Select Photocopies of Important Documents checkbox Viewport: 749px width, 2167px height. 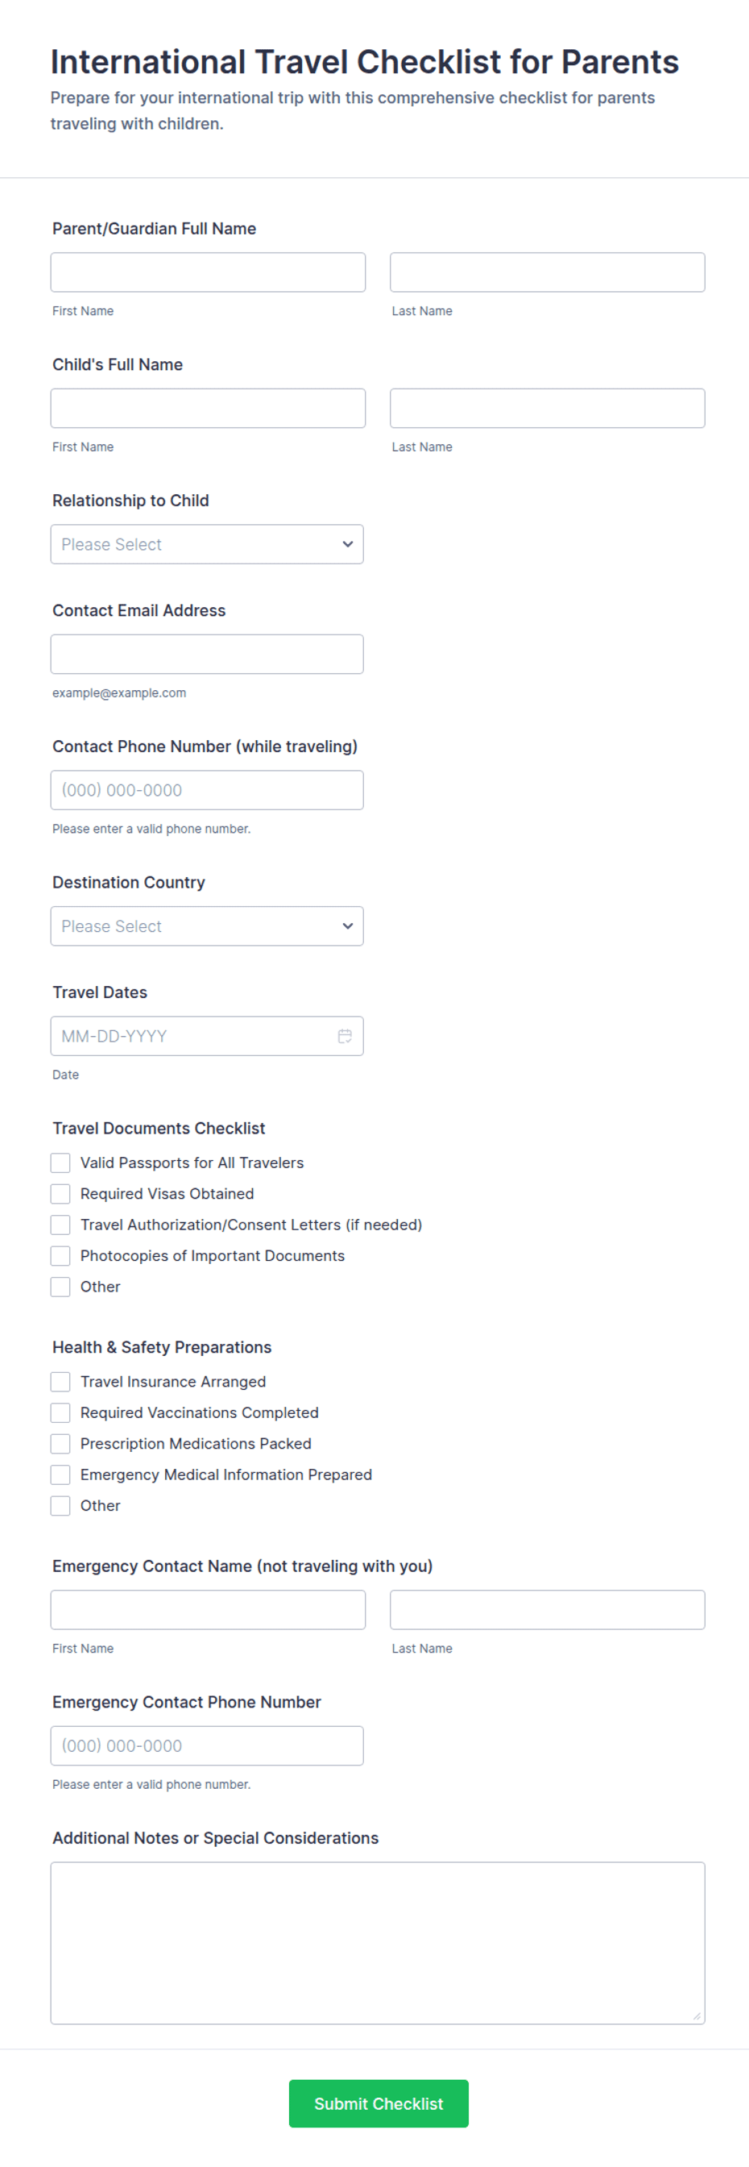tap(60, 1256)
